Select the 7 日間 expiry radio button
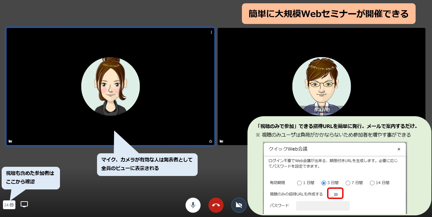The image size is (432, 217). [x=348, y=183]
